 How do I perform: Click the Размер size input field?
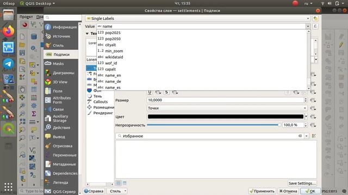point(226,100)
